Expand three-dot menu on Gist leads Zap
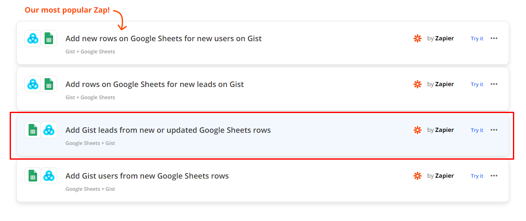The width and height of the screenshot is (526, 221). click(494, 130)
